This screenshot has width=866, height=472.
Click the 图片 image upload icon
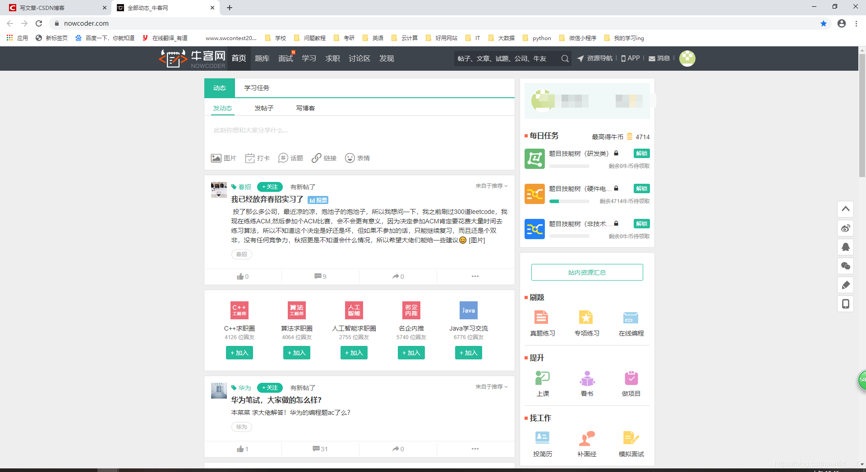pos(216,158)
